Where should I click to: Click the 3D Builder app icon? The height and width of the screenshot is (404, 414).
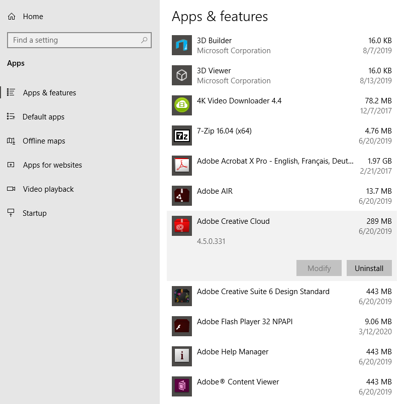coord(182,45)
